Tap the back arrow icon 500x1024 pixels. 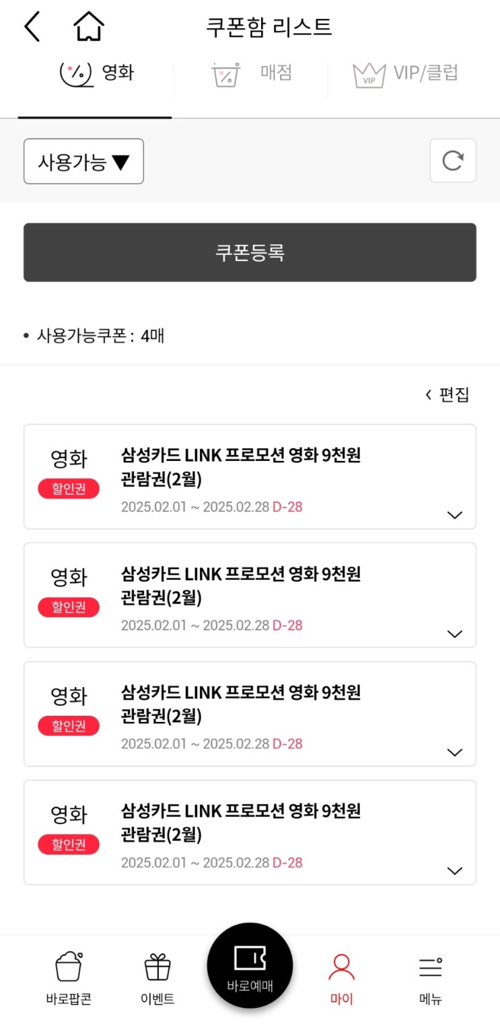tap(32, 28)
